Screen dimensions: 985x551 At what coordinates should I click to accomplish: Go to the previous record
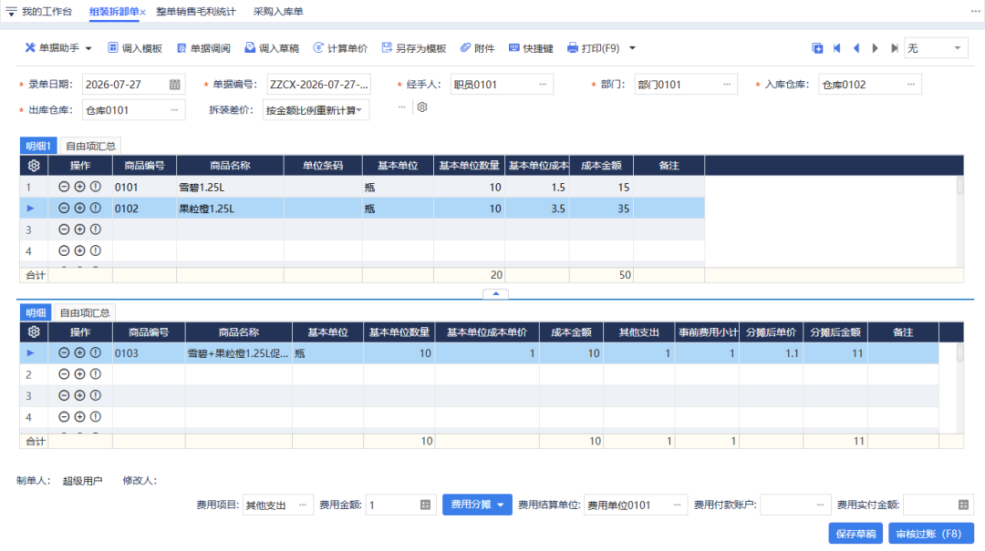[x=856, y=48]
